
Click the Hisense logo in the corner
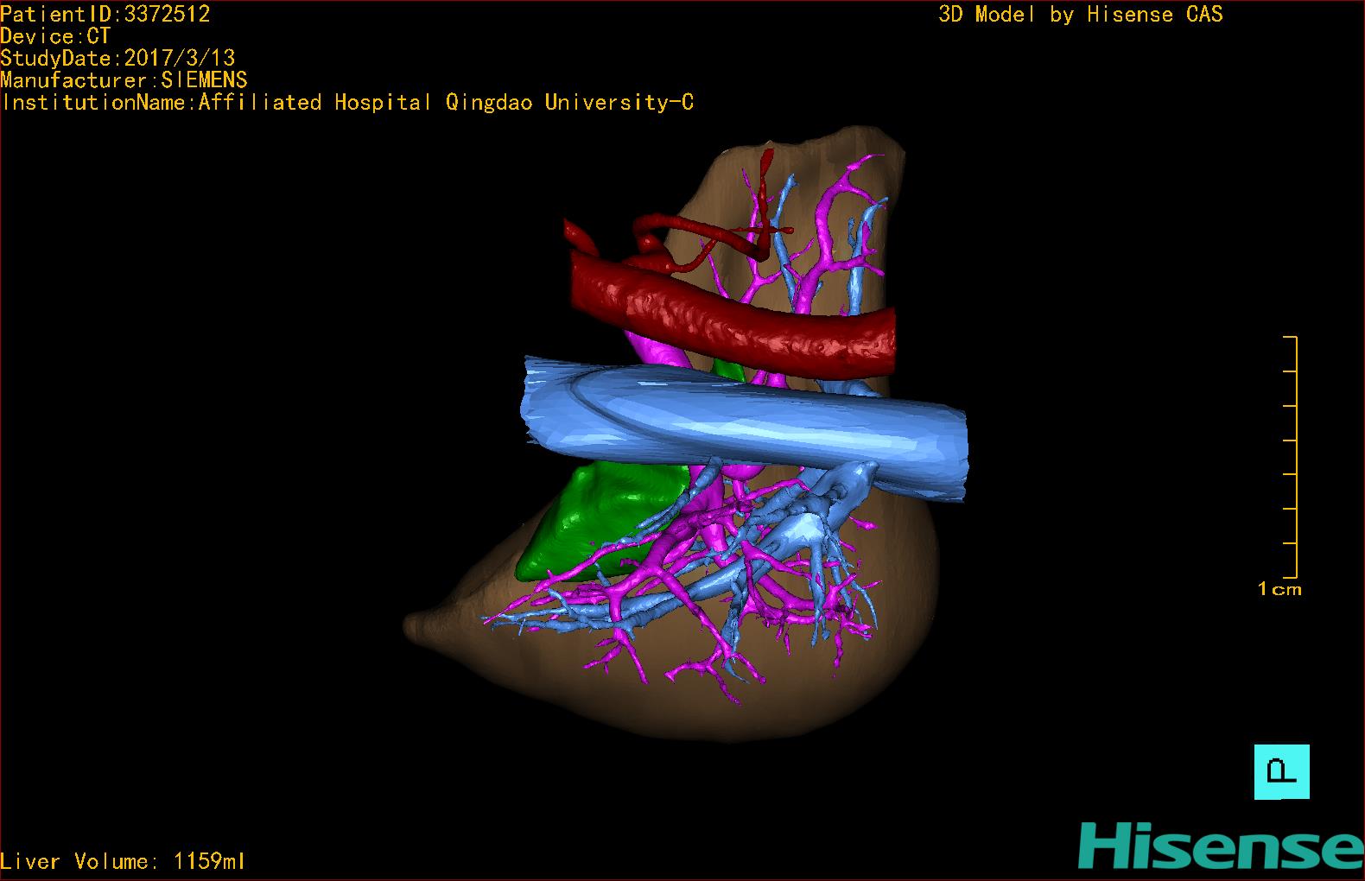click(x=1220, y=846)
